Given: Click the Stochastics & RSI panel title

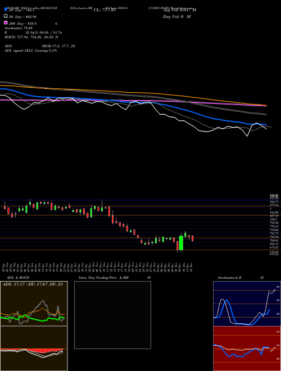Looking at the screenshot, I should click(x=241, y=278).
